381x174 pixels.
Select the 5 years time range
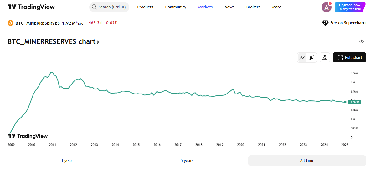[x=187, y=161]
